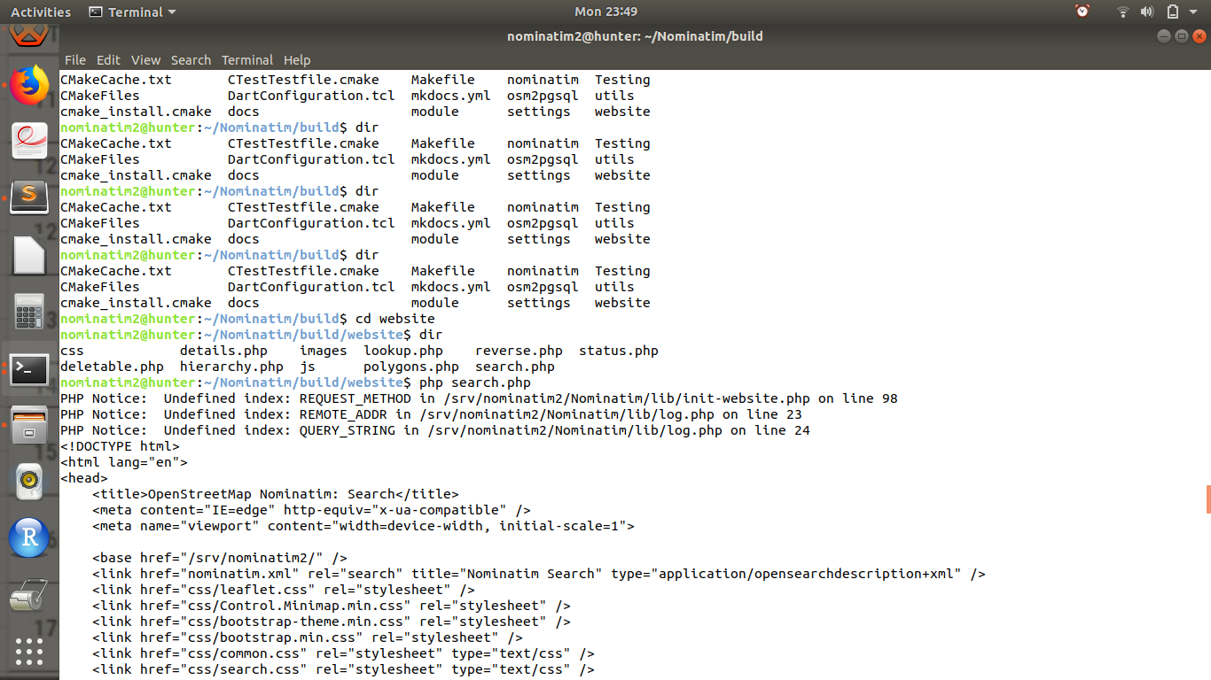The image size is (1211, 680).
Task: Open the File menu
Action: click(75, 60)
